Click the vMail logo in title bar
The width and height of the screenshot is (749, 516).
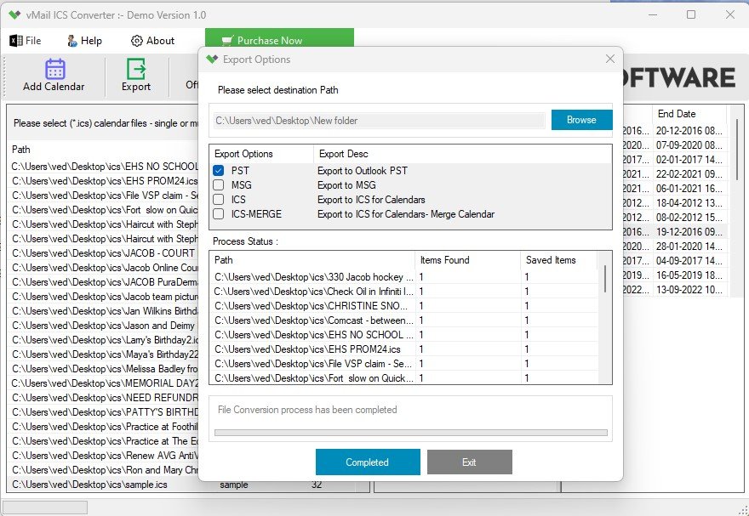click(x=14, y=14)
